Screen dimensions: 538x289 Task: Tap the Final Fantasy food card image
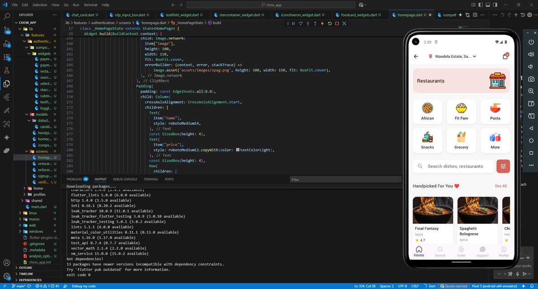click(433, 211)
